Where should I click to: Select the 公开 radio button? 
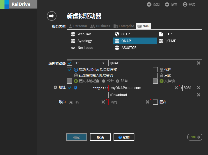tap(104, 81)
